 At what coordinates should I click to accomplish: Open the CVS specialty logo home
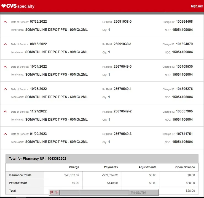(18, 6)
